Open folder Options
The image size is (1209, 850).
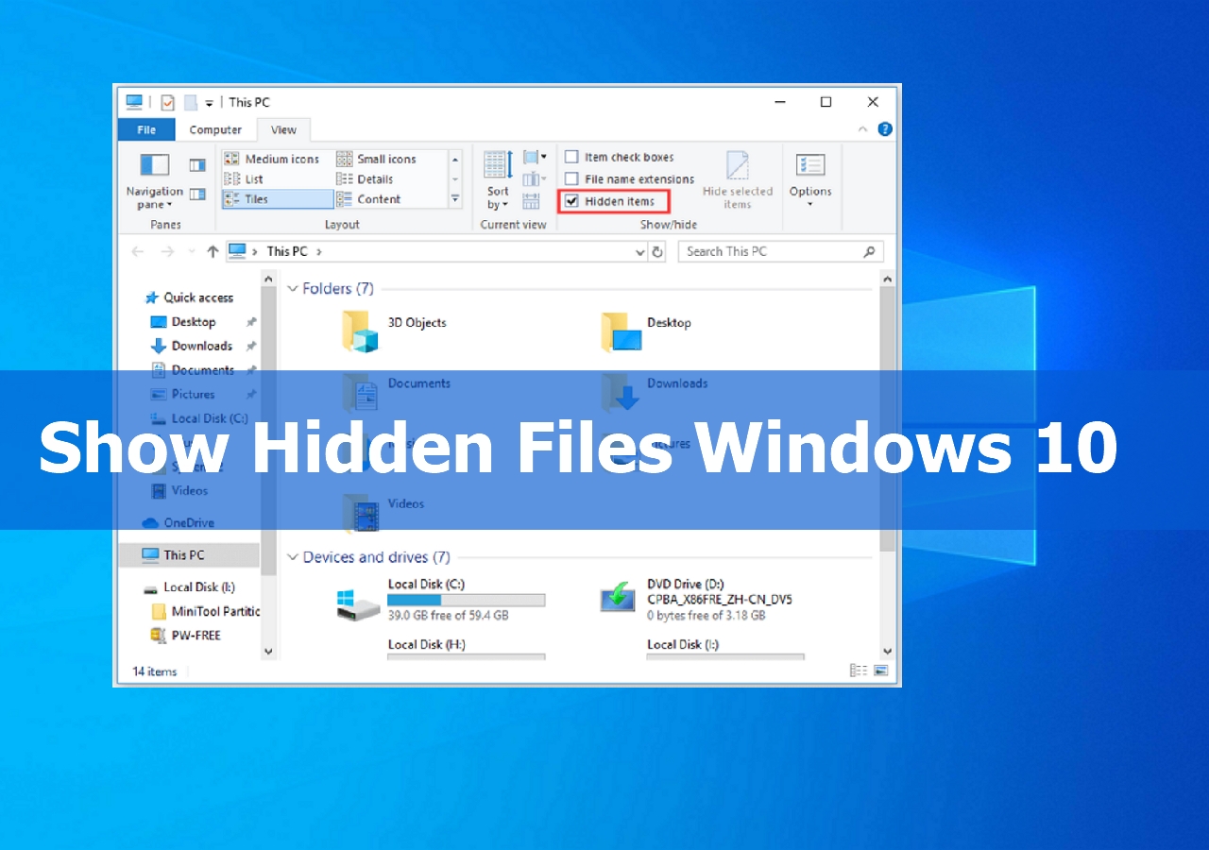coord(810,179)
